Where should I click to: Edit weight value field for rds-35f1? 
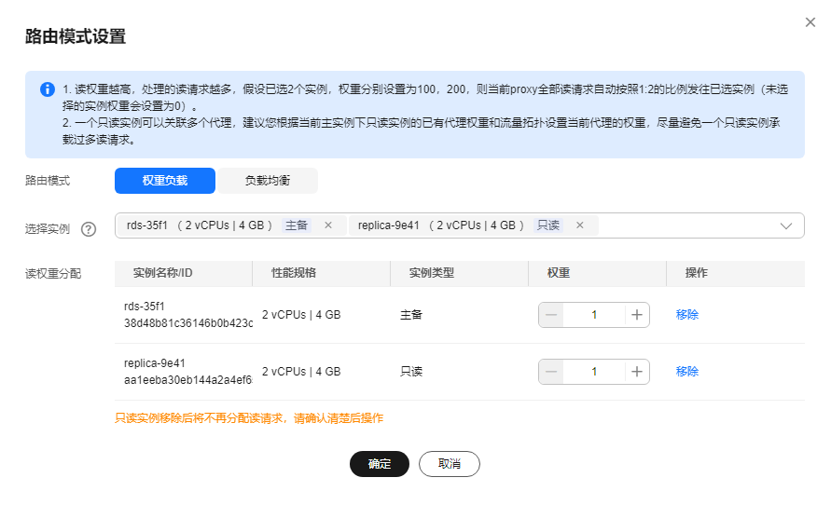(x=594, y=315)
